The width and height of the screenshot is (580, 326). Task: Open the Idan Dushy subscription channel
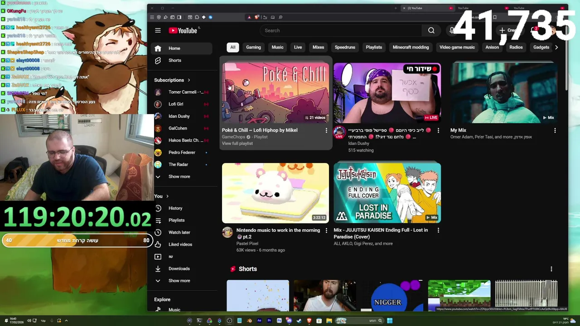pyautogui.click(x=183, y=116)
